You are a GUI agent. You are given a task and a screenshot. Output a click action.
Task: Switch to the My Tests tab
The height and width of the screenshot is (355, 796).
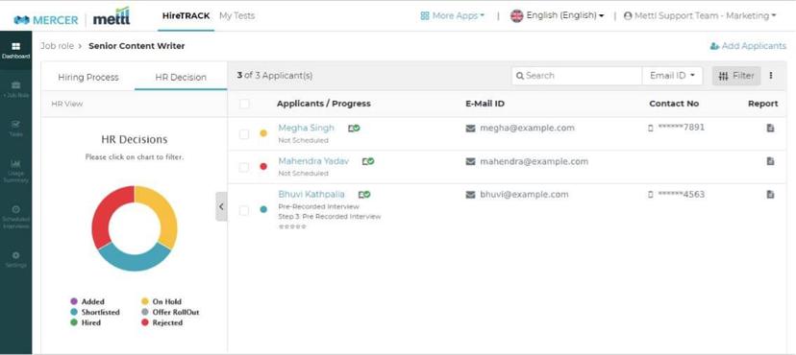click(x=237, y=15)
